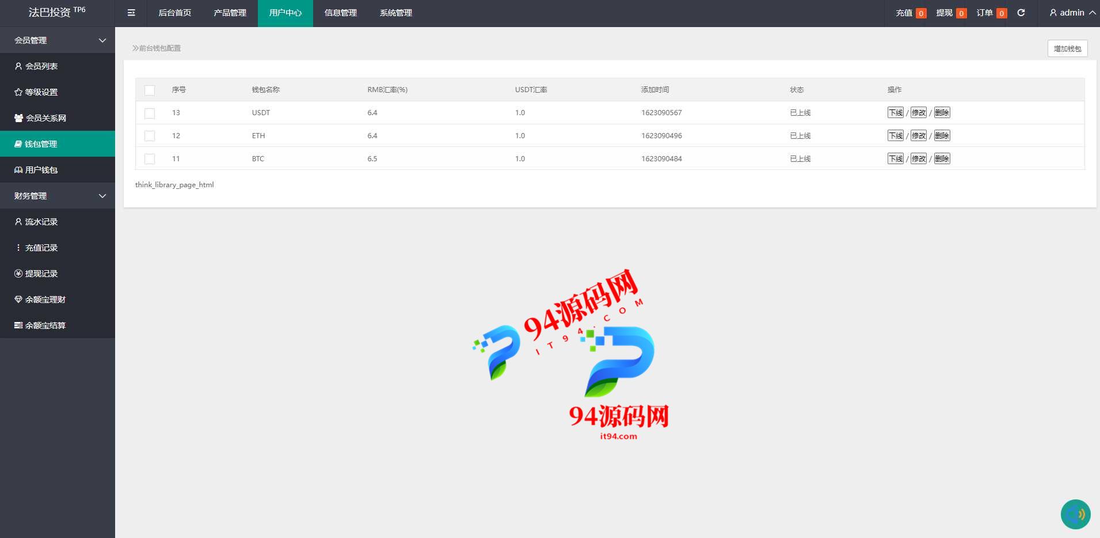Click the 会员关系网 group icon
Screen dimensions: 1100x538
click(x=19, y=118)
